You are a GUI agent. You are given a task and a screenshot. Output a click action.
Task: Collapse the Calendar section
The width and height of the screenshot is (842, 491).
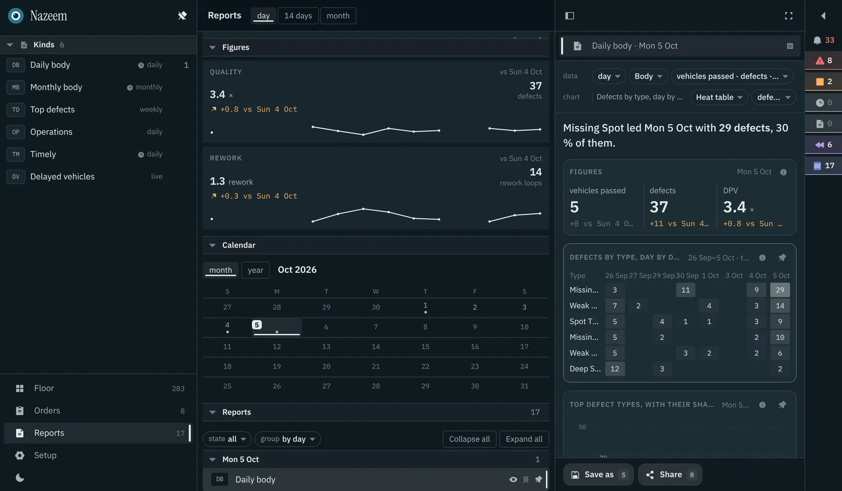tap(213, 245)
